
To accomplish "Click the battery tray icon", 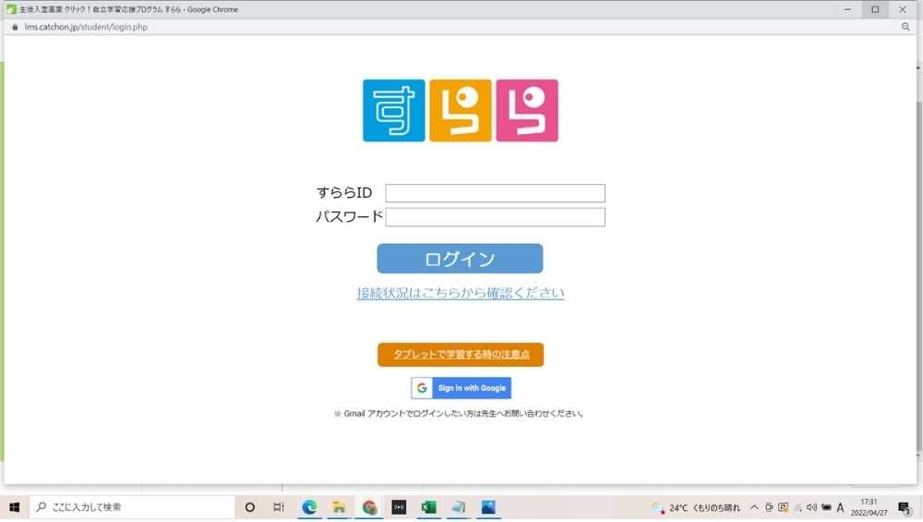I will coord(826,507).
